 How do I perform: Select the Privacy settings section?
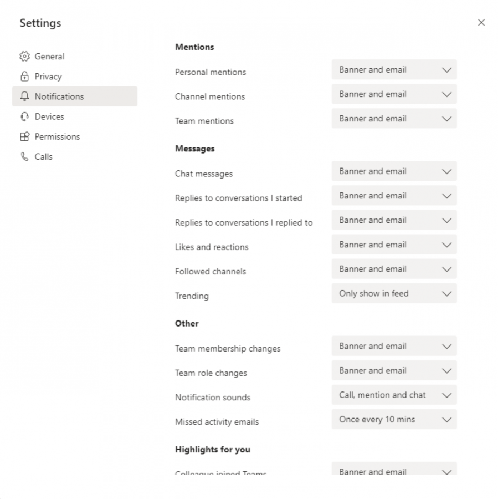pos(49,76)
